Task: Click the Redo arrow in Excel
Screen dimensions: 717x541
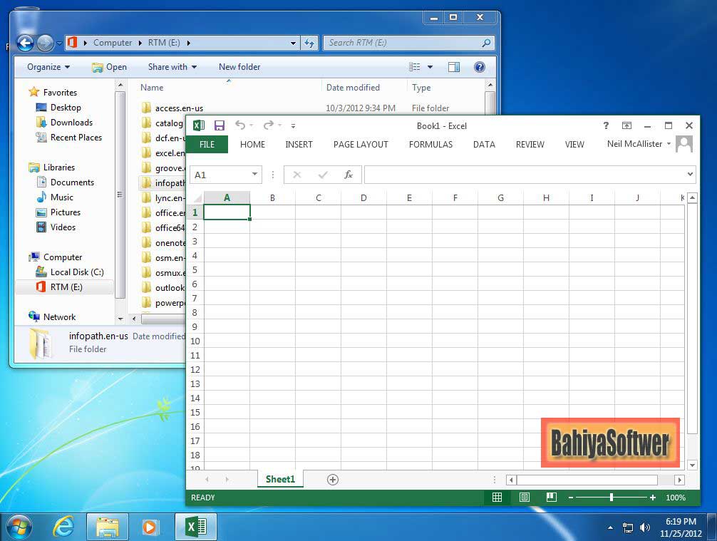Action: 269,125
